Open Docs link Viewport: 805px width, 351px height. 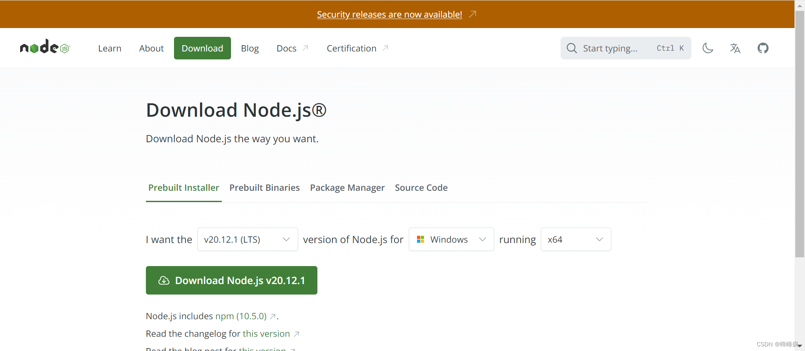pyautogui.click(x=286, y=48)
